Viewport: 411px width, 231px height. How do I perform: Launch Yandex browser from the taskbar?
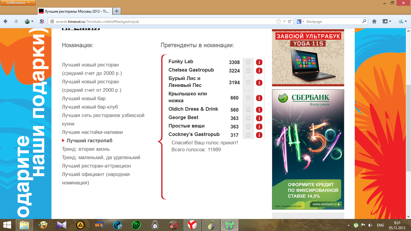click(x=192, y=225)
